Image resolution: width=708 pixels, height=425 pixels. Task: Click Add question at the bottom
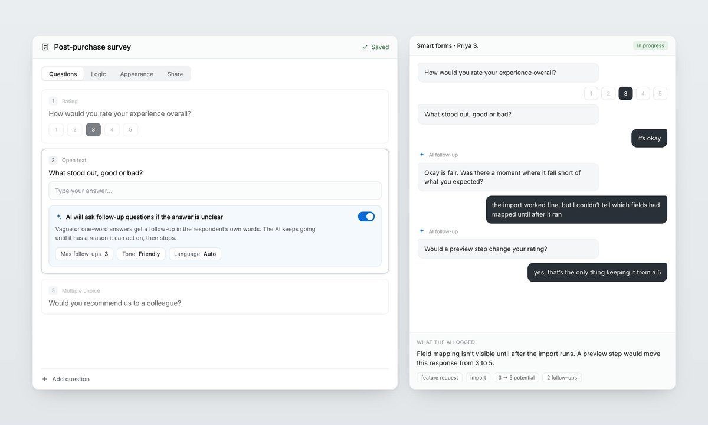tap(65, 379)
